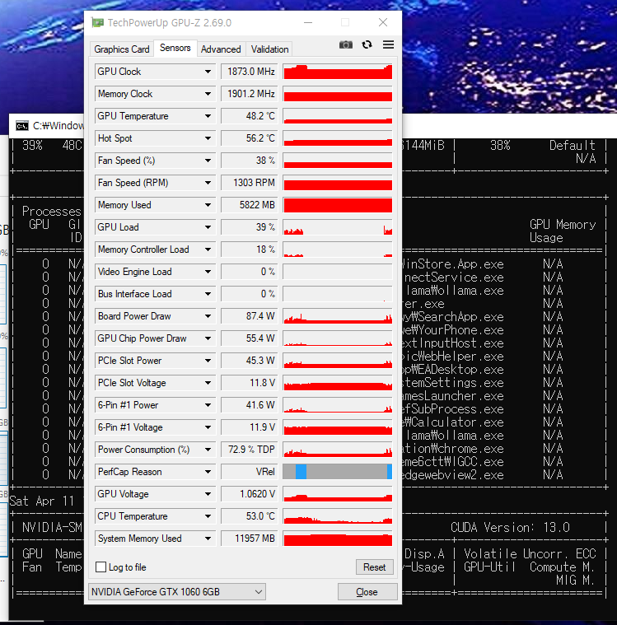Screen dimensions: 617x625
Task: Click the Board Power Draw graph
Action: (338, 316)
